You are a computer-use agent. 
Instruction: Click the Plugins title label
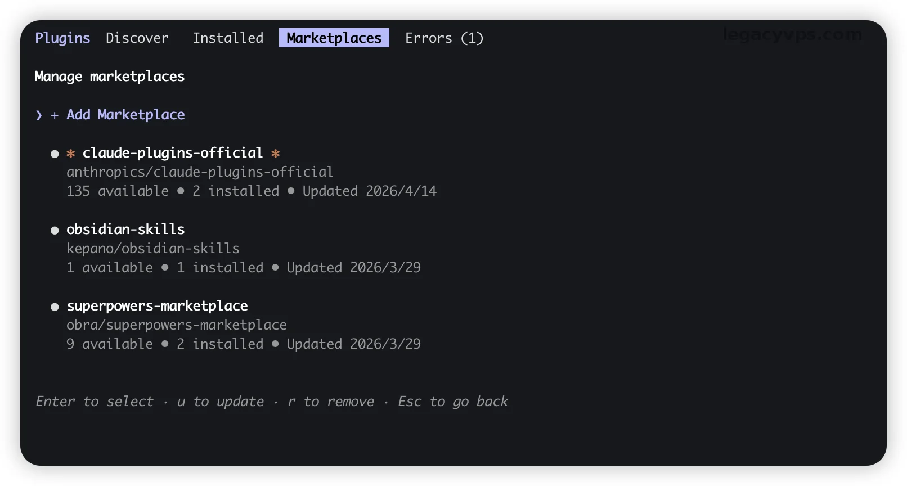62,38
